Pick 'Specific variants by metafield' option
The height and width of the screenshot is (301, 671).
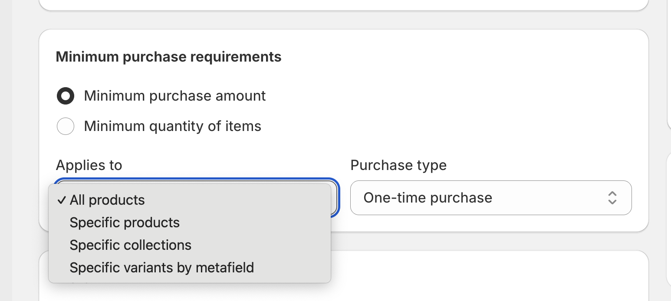point(161,268)
